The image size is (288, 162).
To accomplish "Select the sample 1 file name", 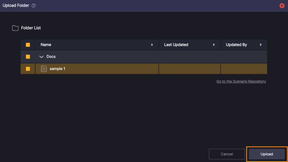I will (x=57, y=69).
